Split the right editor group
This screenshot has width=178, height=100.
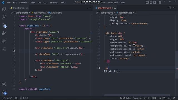click(170, 8)
